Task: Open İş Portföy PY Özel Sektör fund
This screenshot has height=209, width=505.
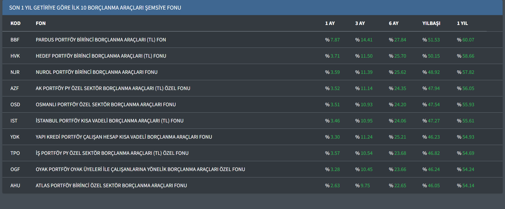Action: [112, 153]
